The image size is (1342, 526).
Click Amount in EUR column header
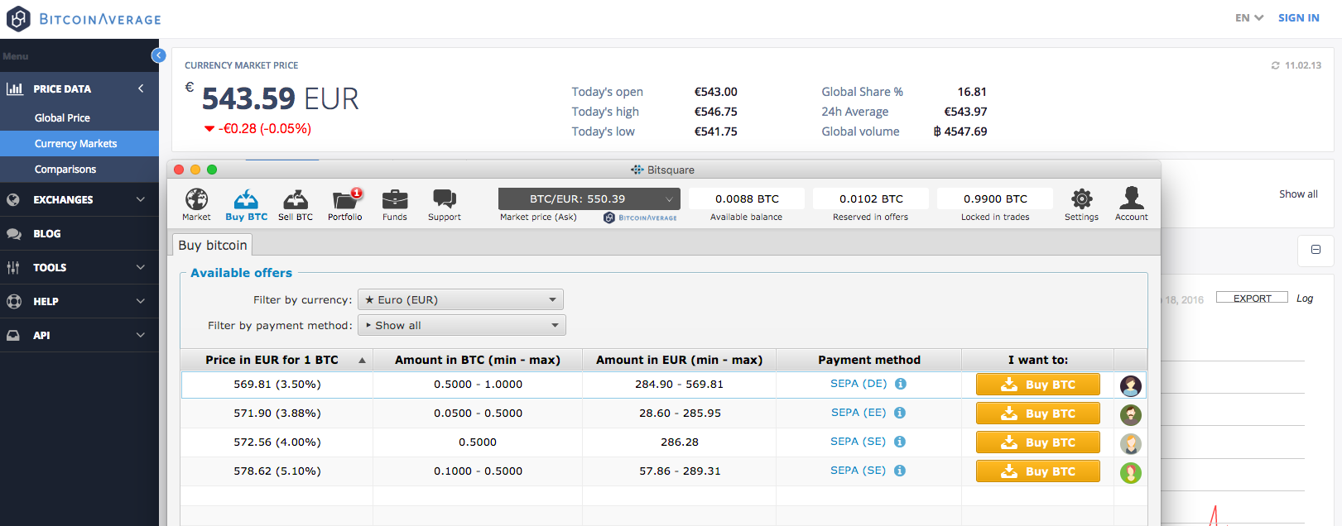pyautogui.click(x=680, y=360)
